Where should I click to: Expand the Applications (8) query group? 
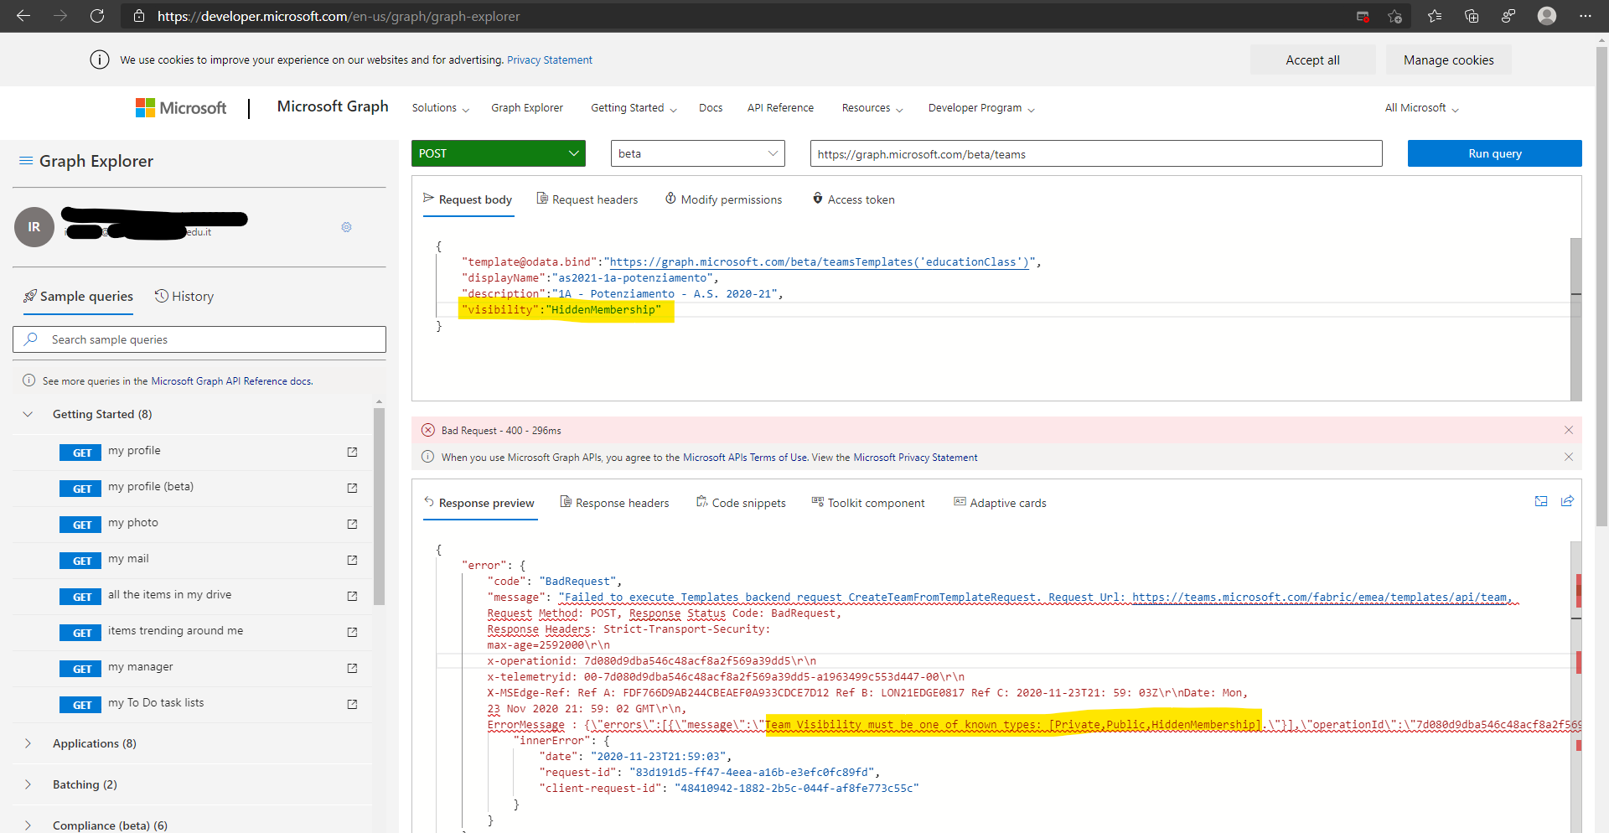coord(28,743)
